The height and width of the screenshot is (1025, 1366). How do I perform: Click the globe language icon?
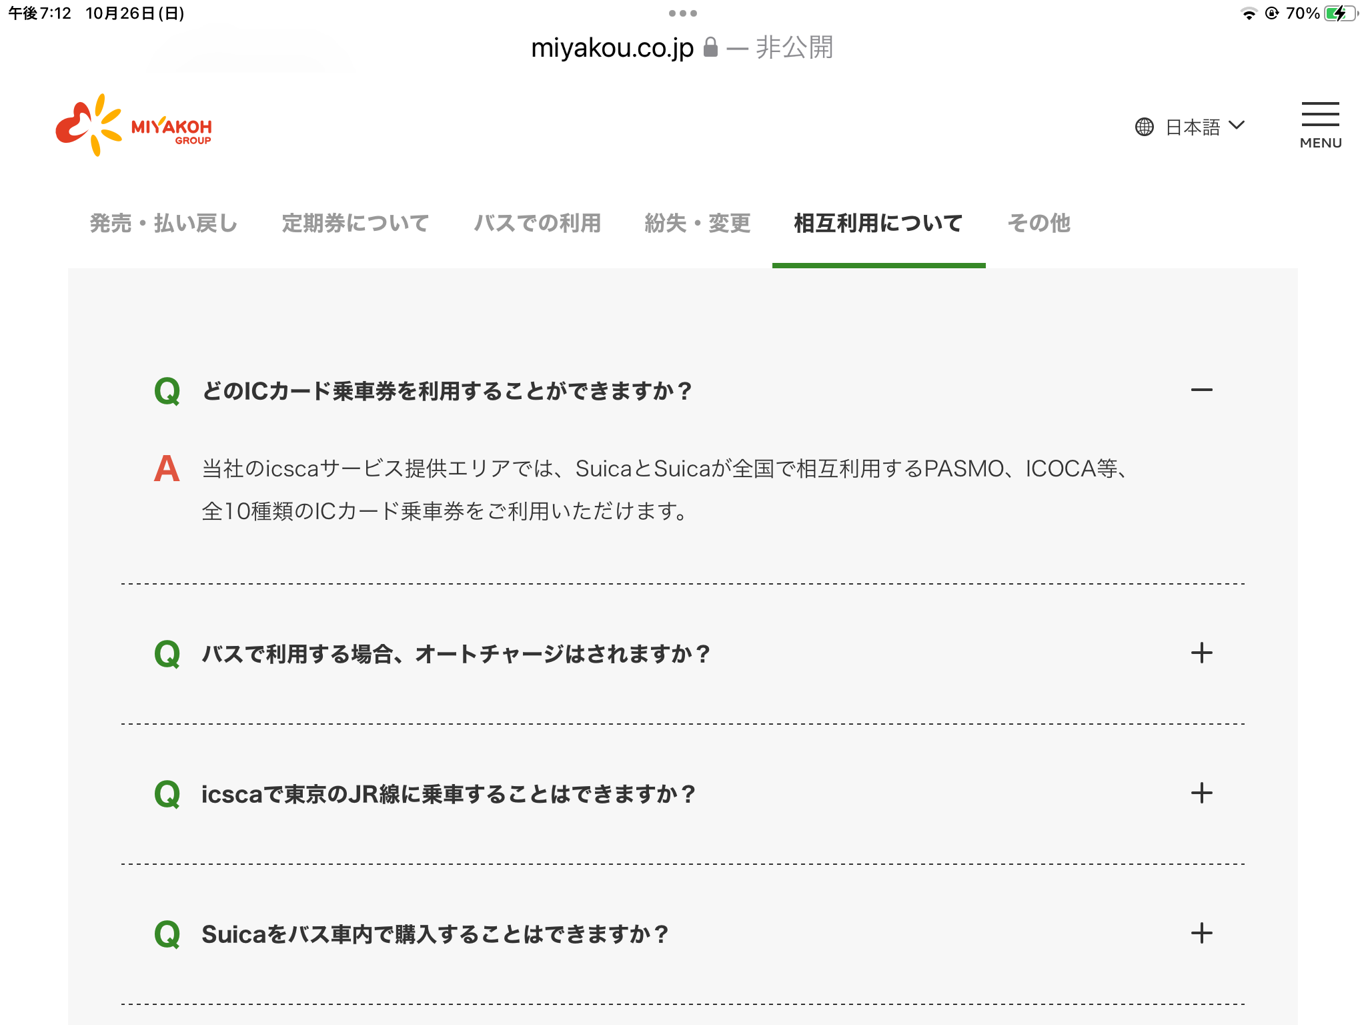coord(1145,127)
